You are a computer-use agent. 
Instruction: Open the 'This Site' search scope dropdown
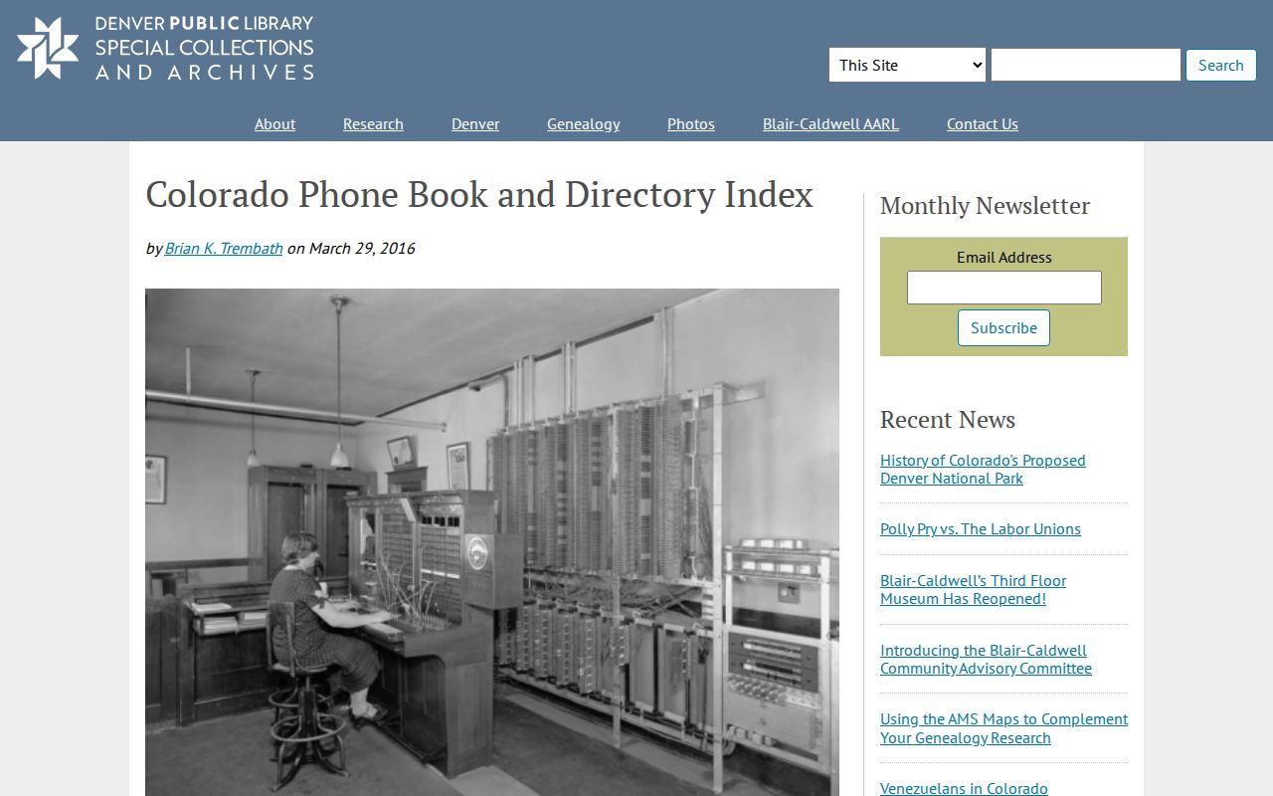tap(907, 65)
